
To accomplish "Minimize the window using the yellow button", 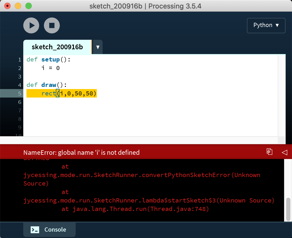I will (x=18, y=6).
